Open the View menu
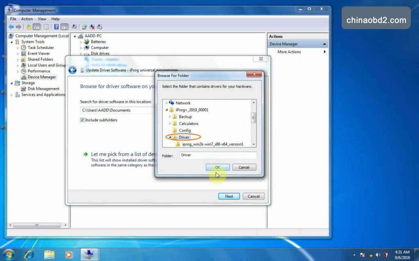The width and height of the screenshot is (419, 261). point(42,19)
